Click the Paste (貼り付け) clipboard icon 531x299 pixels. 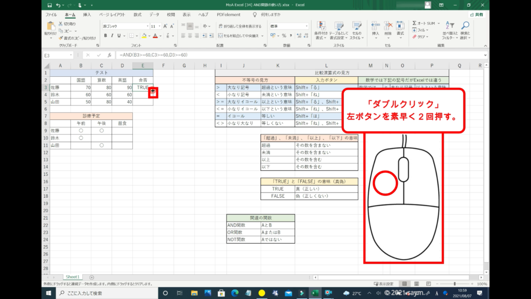pos(51,26)
